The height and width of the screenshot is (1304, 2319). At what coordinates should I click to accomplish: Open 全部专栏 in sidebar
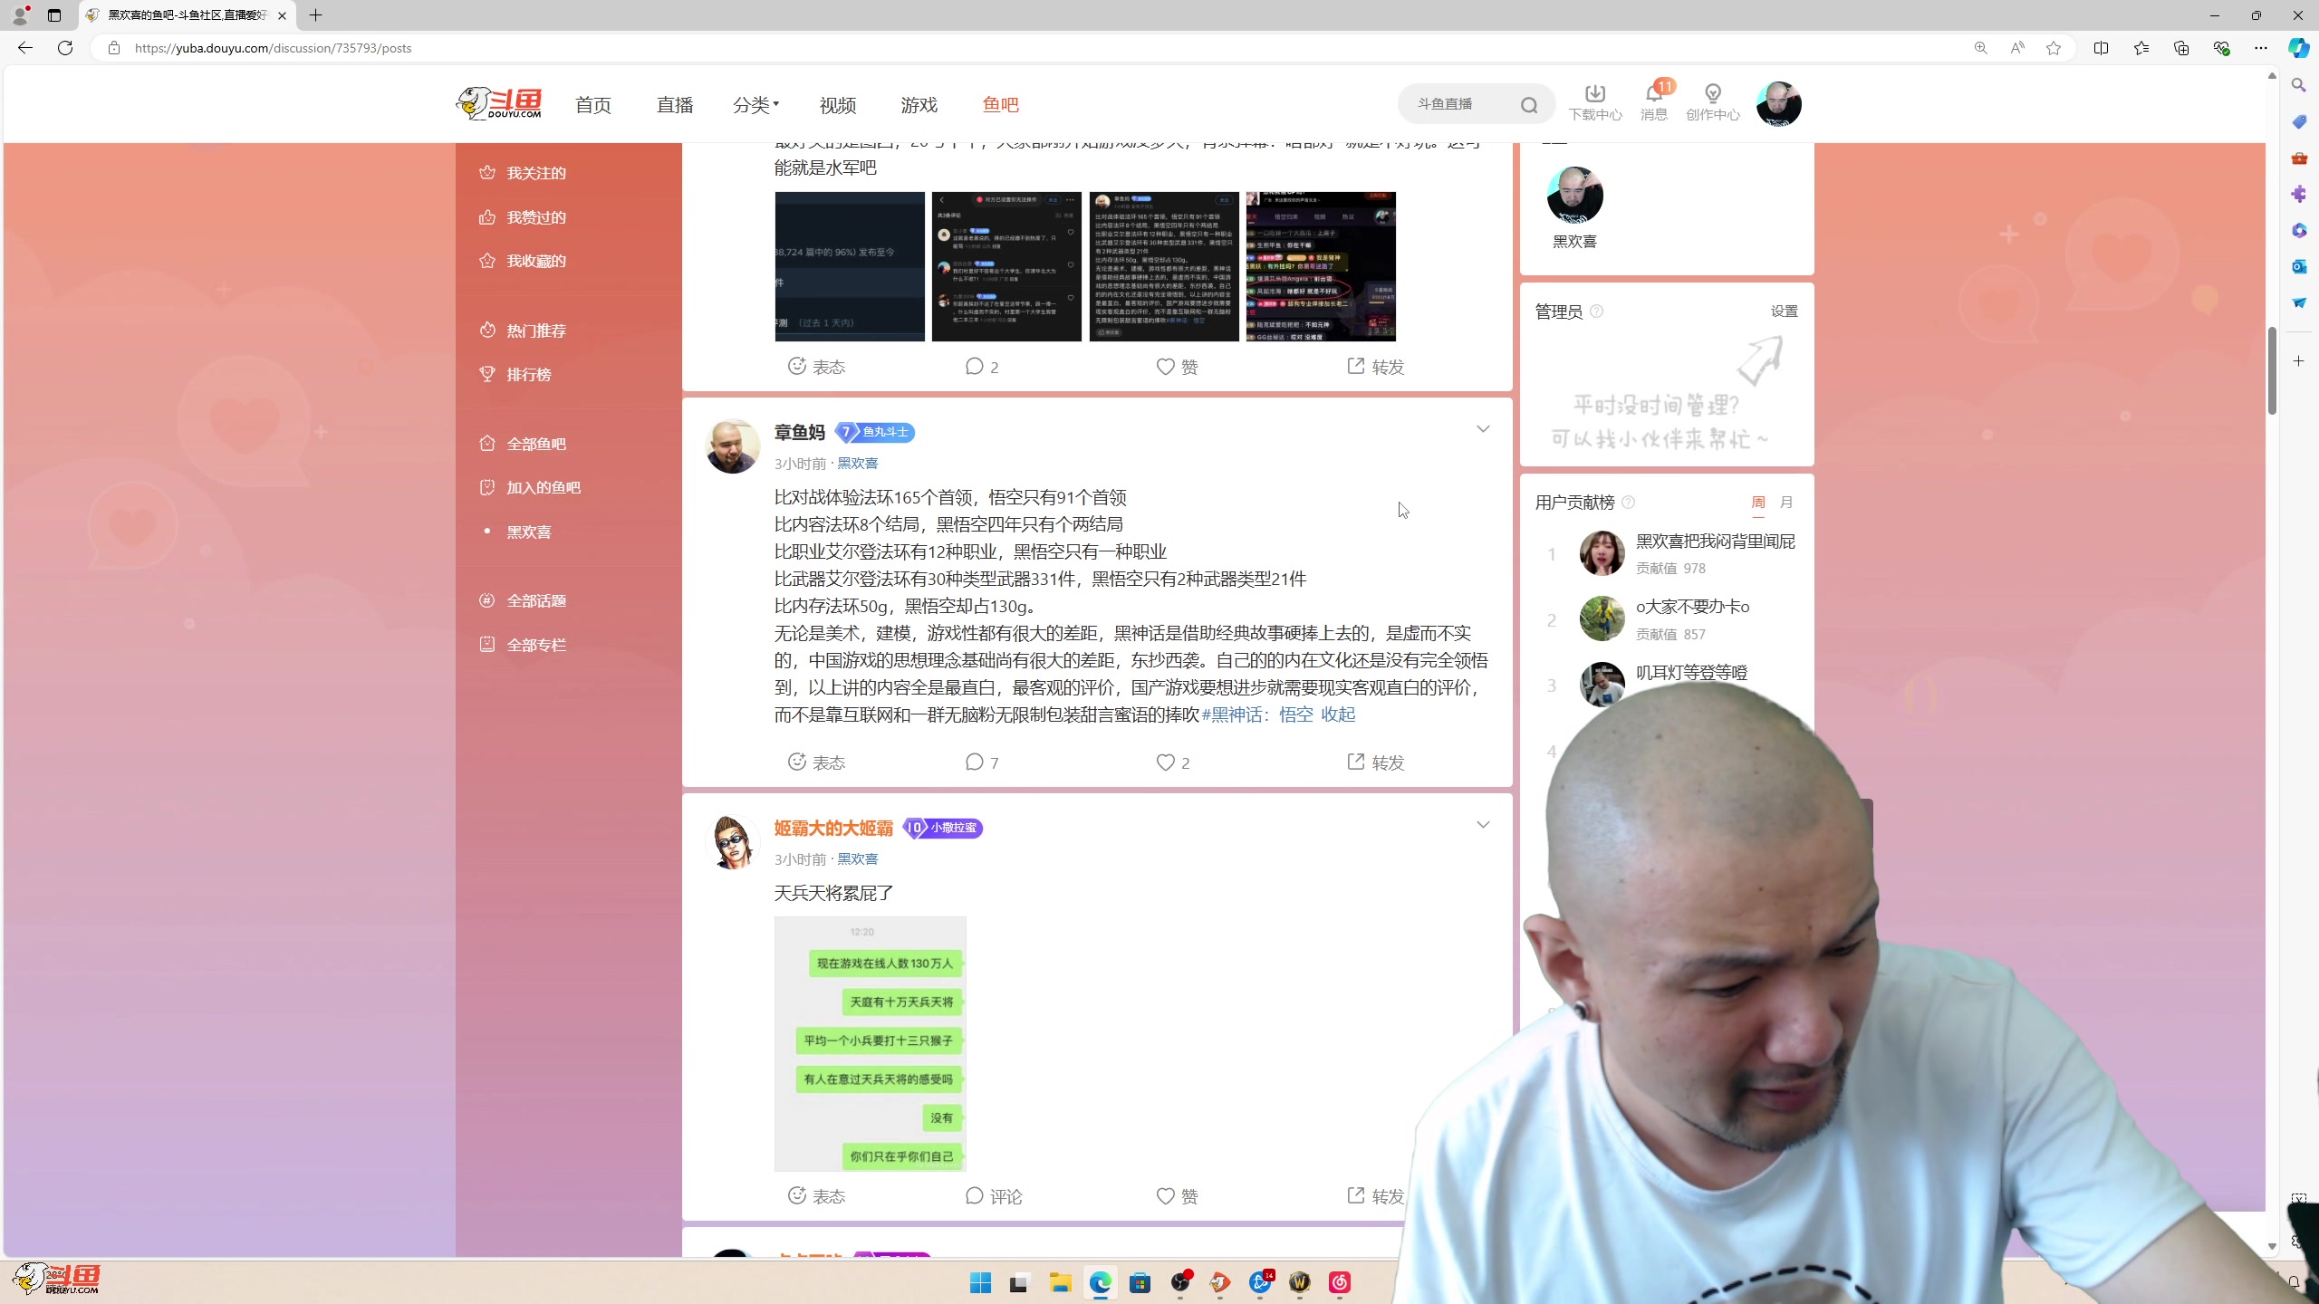click(523, 645)
